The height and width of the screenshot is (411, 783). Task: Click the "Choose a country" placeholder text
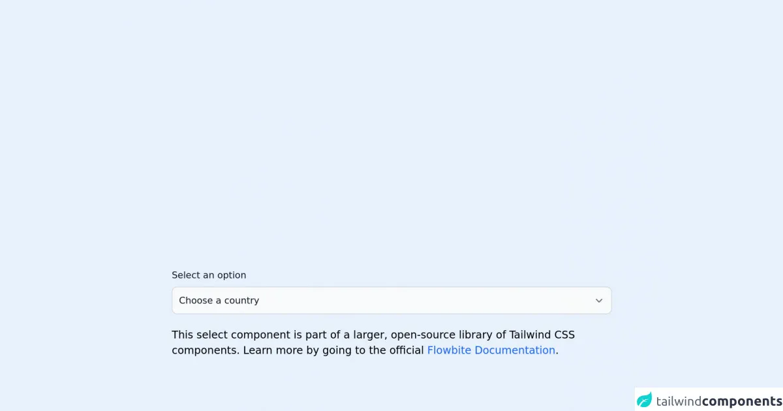click(x=219, y=301)
